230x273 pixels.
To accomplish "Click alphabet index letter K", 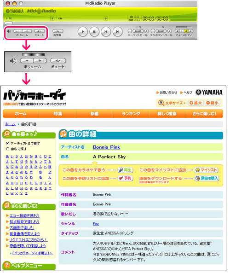I will pyautogui.click(x=7, y=188).
